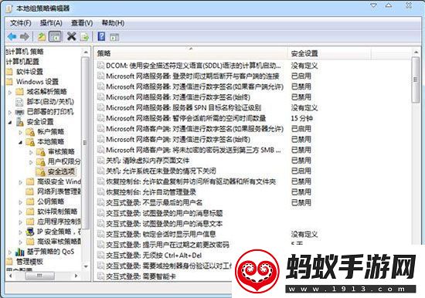This screenshot has width=425, height=298.
Task: Sort by the 策略 column header
Action: (x=191, y=53)
